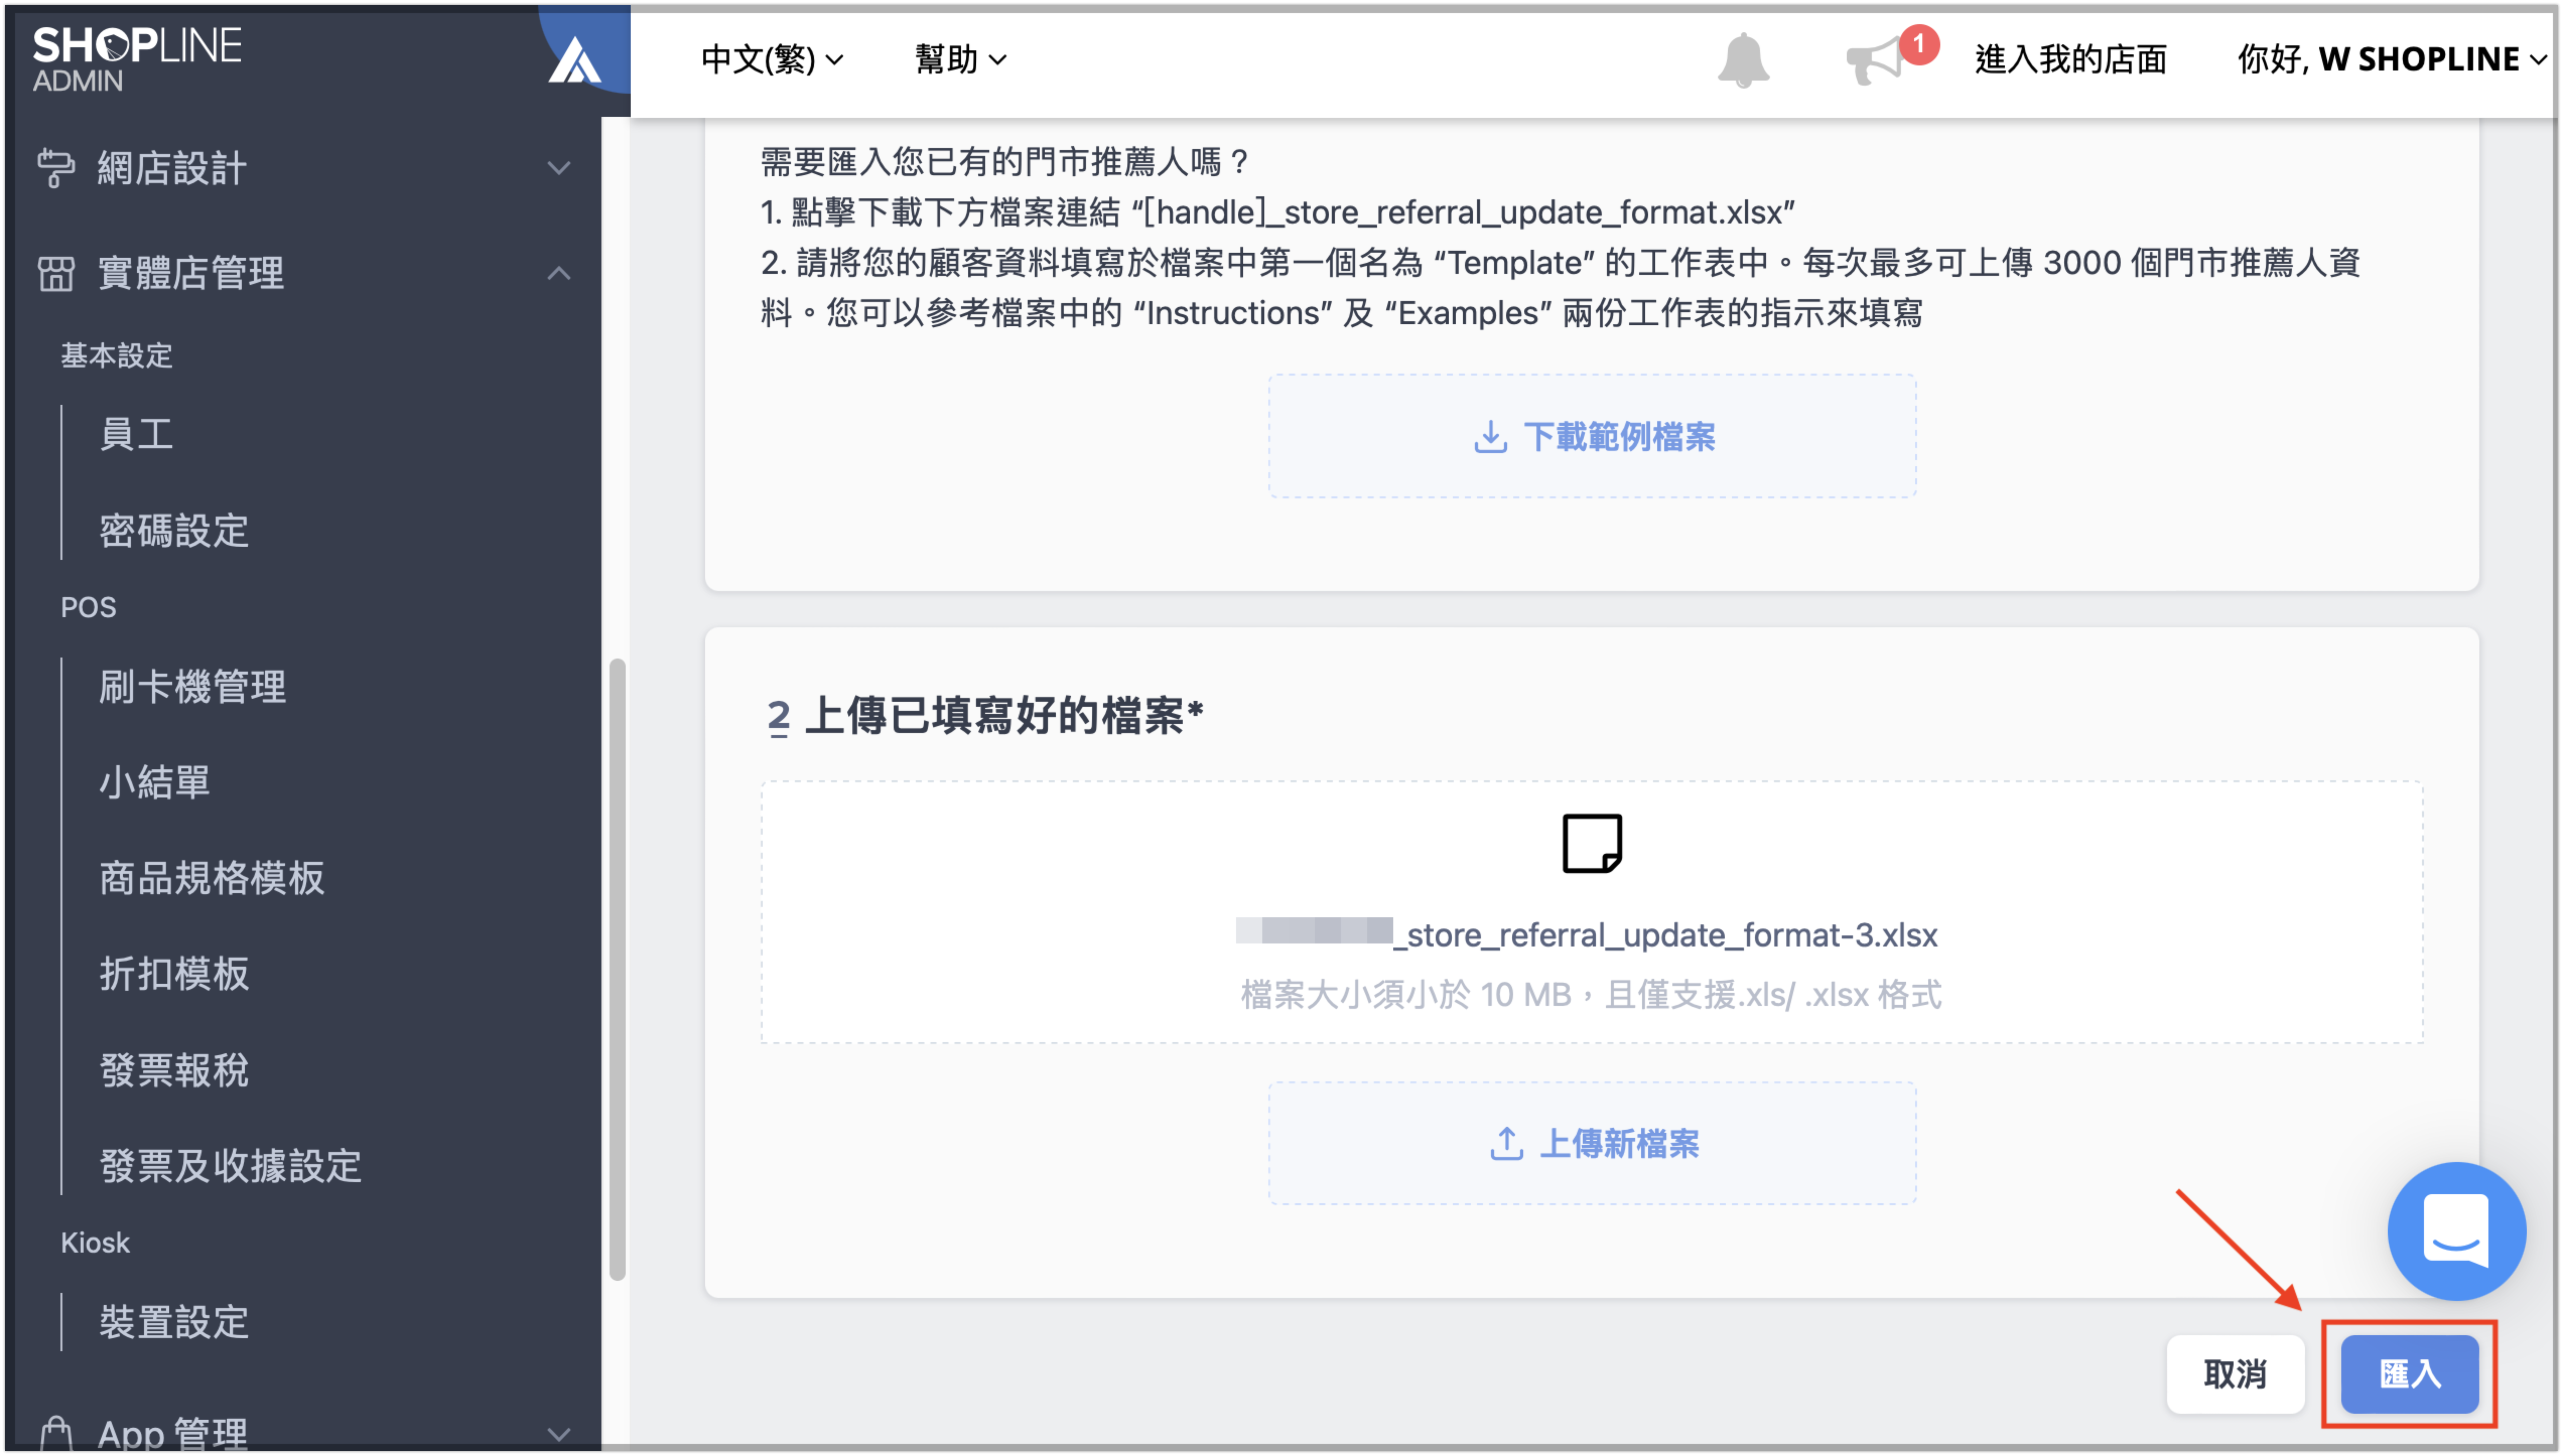Click the uploaded file icon
Viewport: 2563px width, 1456px height.
(1592, 843)
